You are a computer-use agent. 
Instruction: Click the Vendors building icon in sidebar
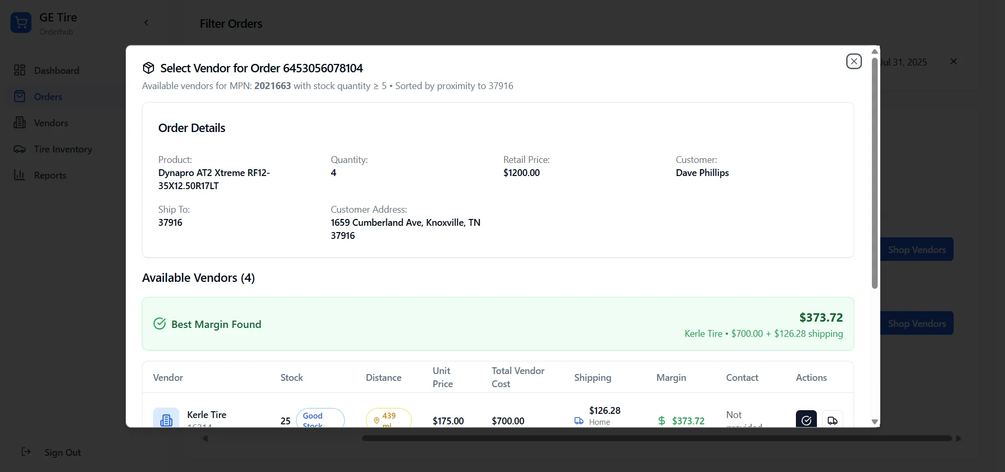pos(19,123)
